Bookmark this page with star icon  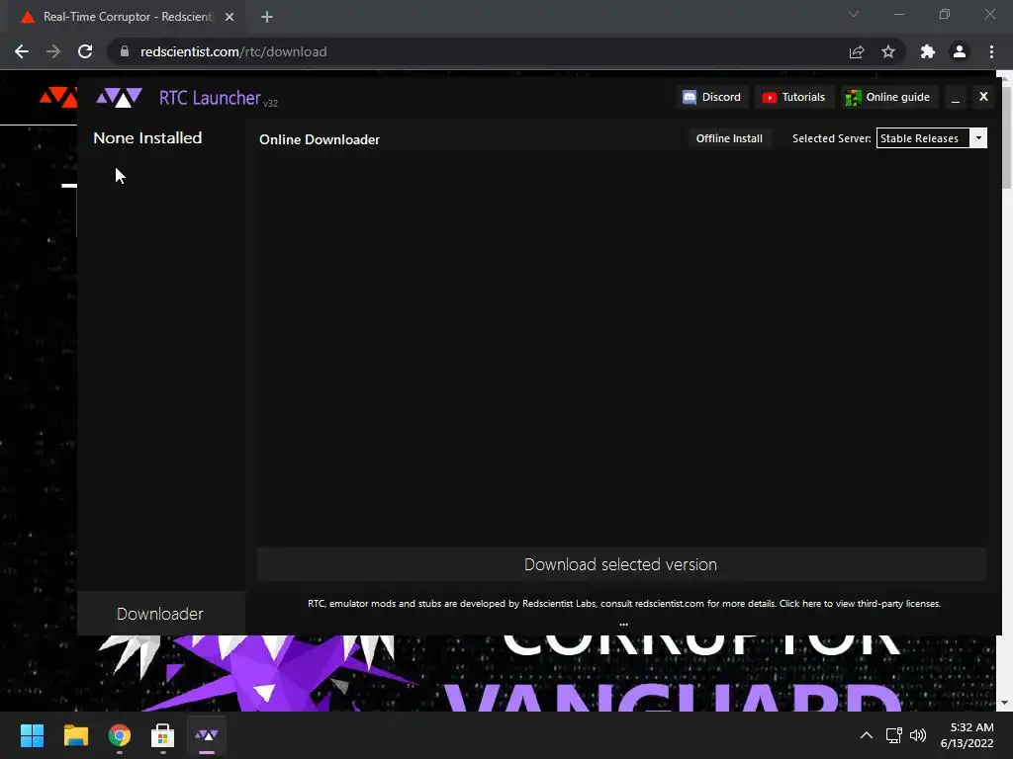tap(888, 51)
